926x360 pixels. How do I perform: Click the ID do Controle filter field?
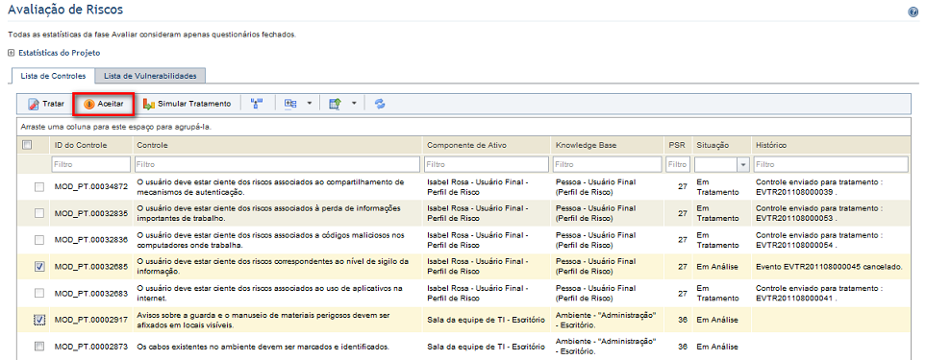(91, 164)
